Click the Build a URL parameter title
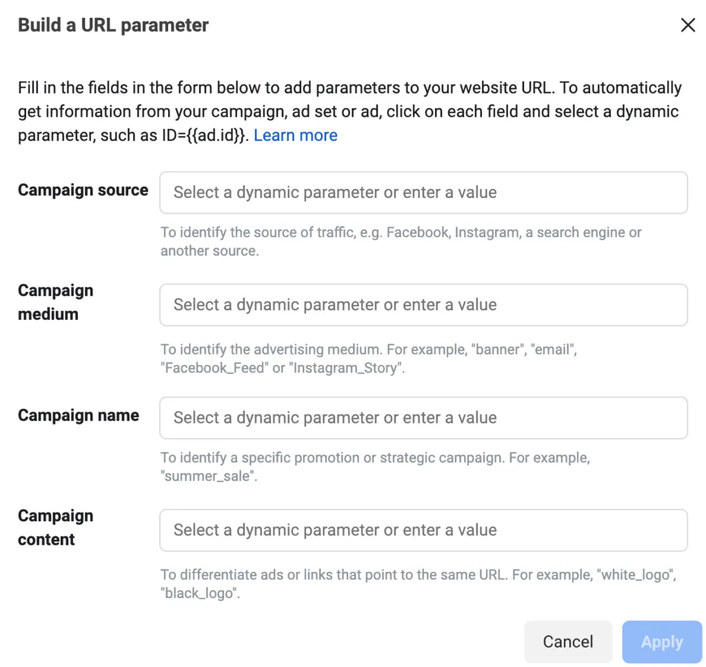Image resolution: width=706 pixels, height=667 pixels. coord(113,26)
